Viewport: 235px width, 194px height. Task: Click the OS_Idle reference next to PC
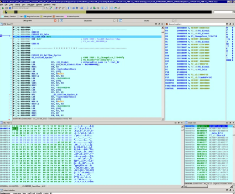coord(203,69)
